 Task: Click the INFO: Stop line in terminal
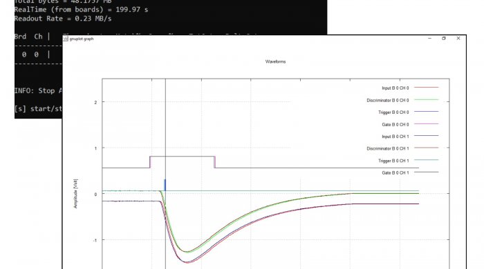[38, 91]
